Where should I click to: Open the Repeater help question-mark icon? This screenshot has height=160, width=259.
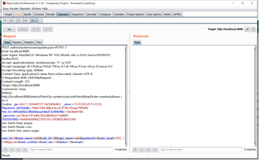(x=253, y=30)
